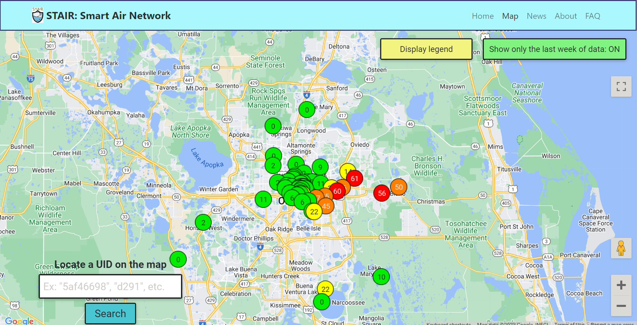
Task: Click the STAIR shield logo icon
Action: (38, 15)
